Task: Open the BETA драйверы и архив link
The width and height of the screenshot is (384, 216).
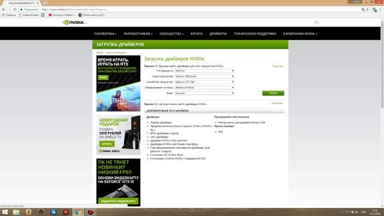Action: [x=164, y=133]
